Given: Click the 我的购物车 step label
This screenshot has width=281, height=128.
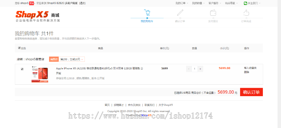Looking at the screenshot, I should 147,21.
